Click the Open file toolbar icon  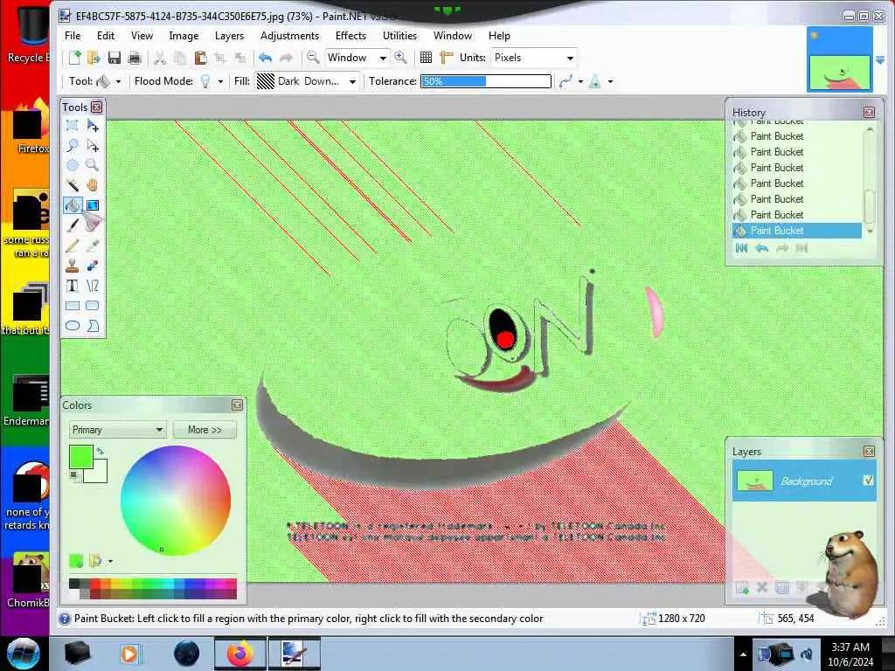94,57
